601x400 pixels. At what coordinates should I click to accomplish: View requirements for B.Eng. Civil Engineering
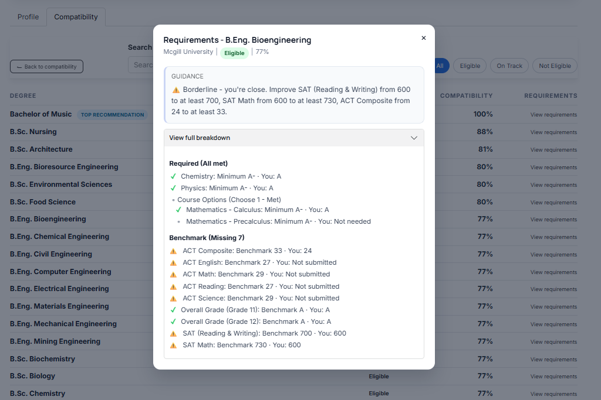(x=553, y=255)
